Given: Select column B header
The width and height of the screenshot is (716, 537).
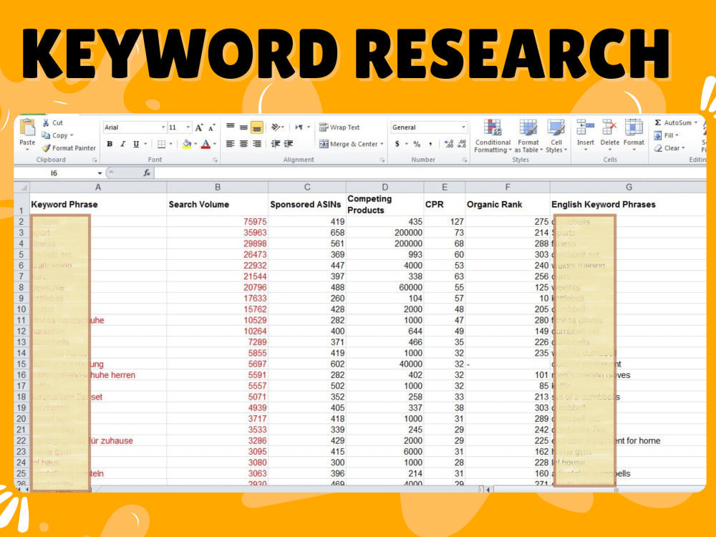Looking at the screenshot, I should [218, 187].
